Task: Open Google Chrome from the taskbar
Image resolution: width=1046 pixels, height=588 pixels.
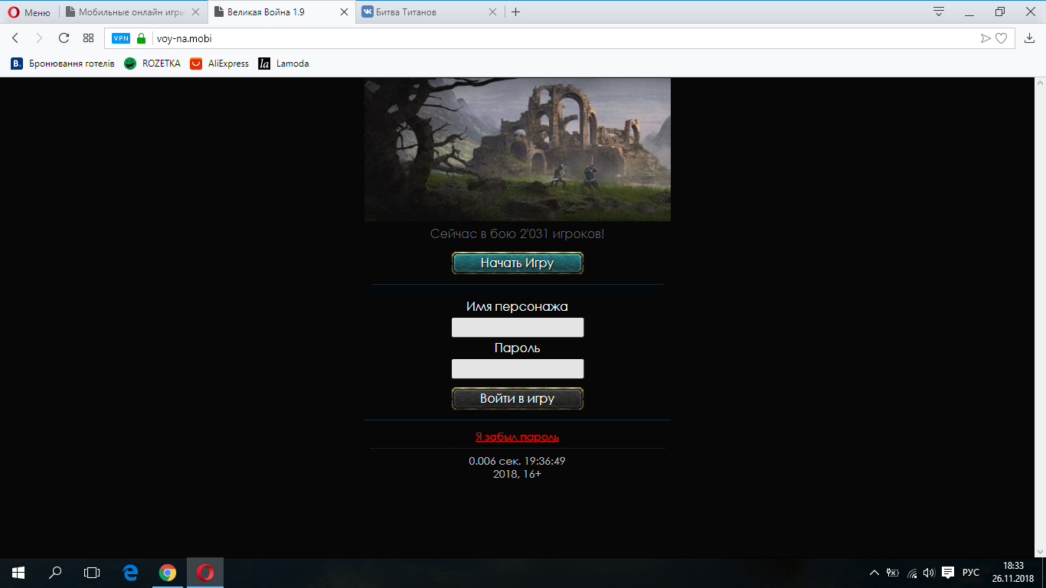Action: (x=167, y=573)
